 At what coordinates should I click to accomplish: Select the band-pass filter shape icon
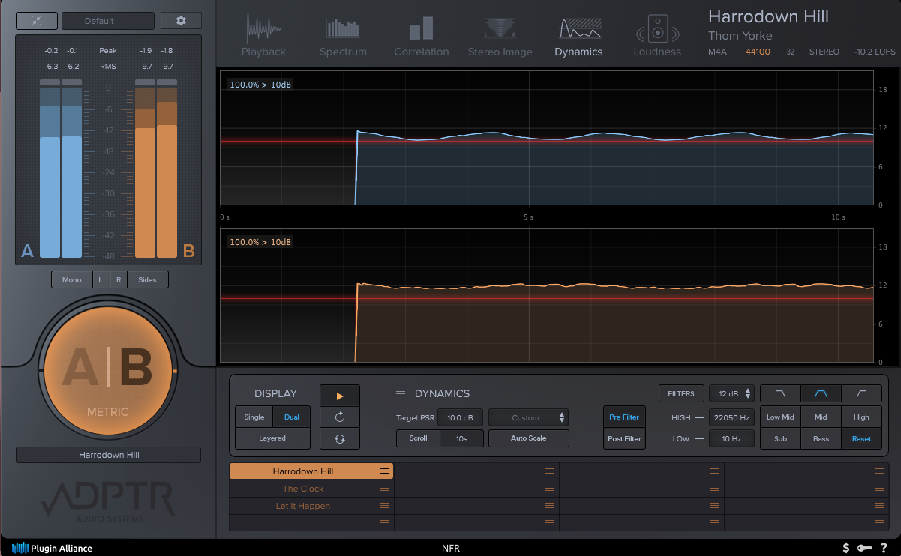821,393
